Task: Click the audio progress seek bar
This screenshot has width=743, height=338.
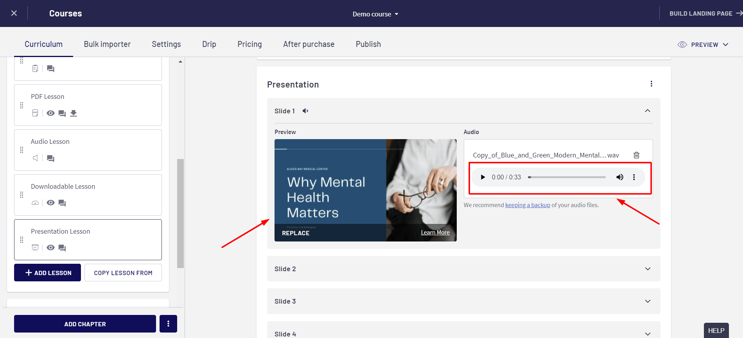Action: click(567, 177)
